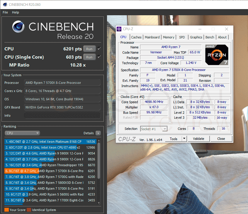Viewport: 248px width, 214px height.
Task: Click the Core Voltage value 1.240 V
Action: [191, 63]
